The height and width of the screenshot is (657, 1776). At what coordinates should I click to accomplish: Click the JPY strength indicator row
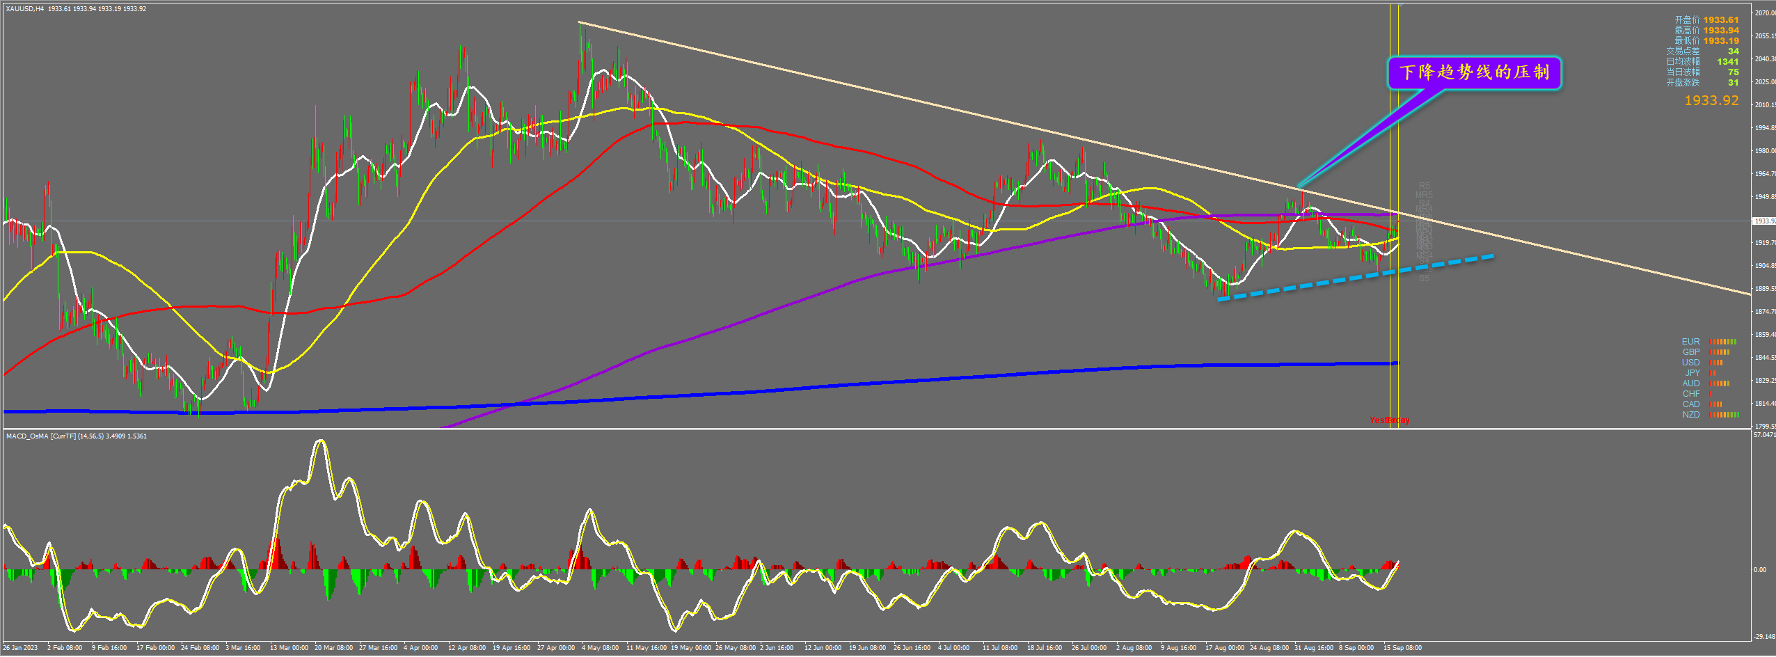tap(1699, 373)
